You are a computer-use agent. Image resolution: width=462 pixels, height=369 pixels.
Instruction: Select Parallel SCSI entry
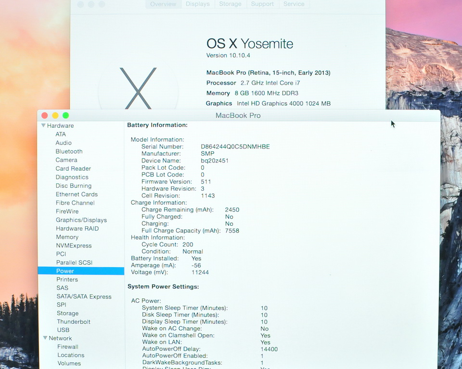(74, 262)
